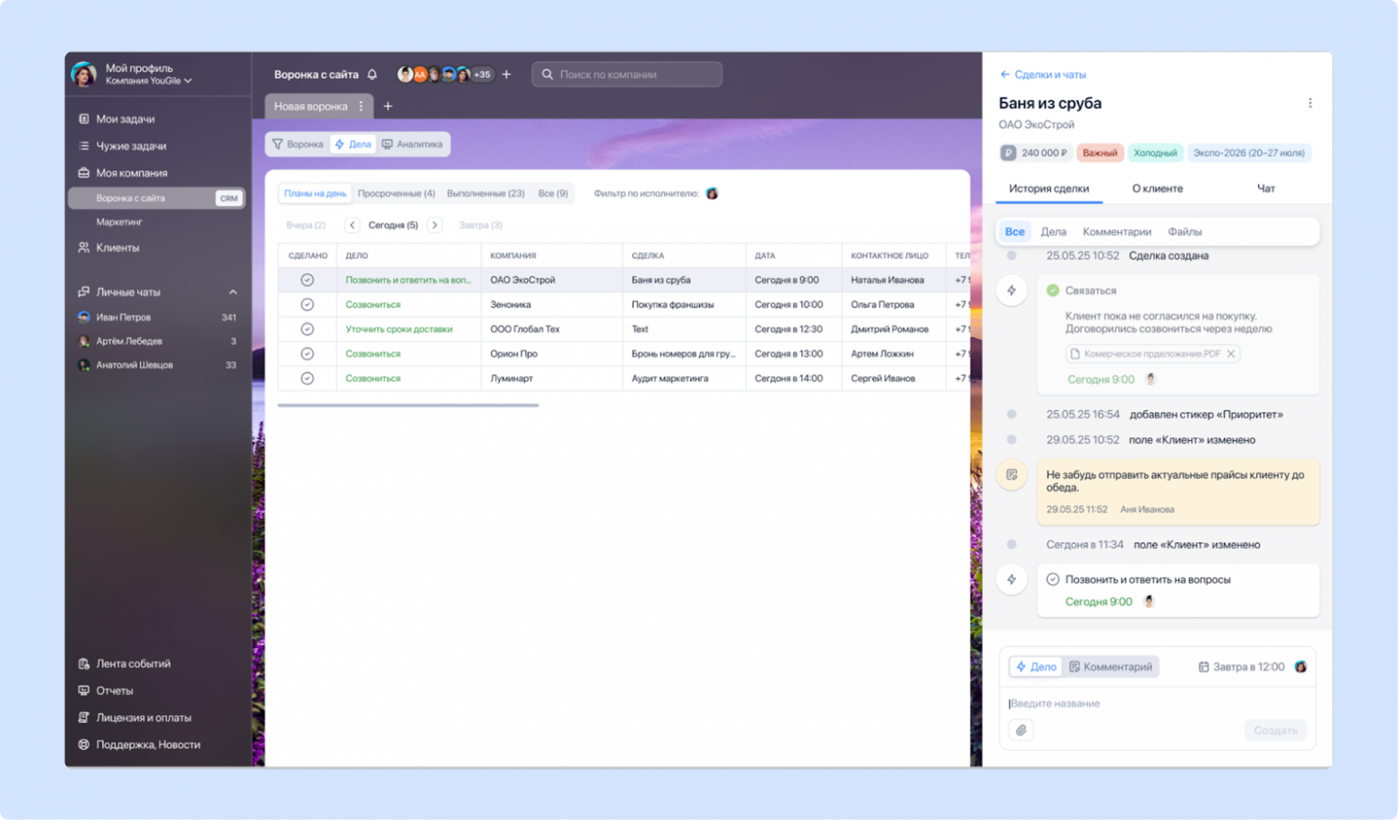
Task: Open the notification bell icon
Action: 371,74
